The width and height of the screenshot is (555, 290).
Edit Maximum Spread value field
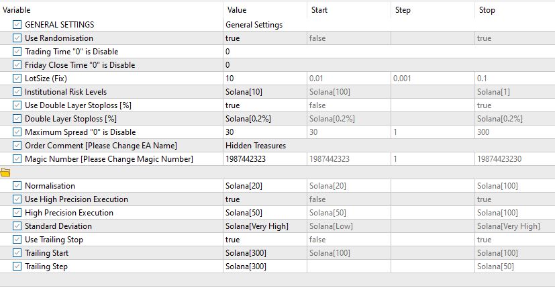(264, 132)
